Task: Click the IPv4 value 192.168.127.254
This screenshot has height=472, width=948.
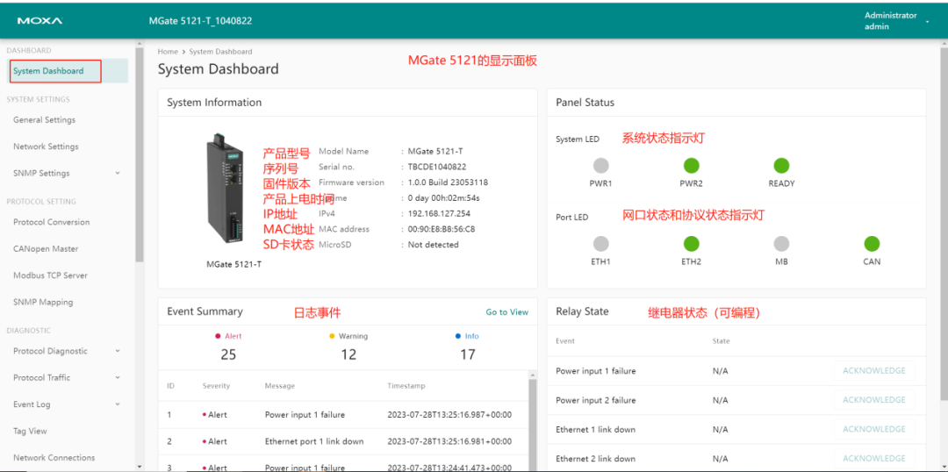Action: point(439,213)
